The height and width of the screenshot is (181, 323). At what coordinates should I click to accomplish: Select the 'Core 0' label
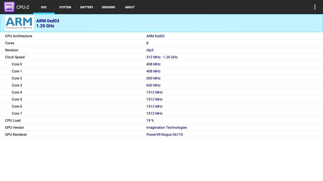(x=17, y=64)
